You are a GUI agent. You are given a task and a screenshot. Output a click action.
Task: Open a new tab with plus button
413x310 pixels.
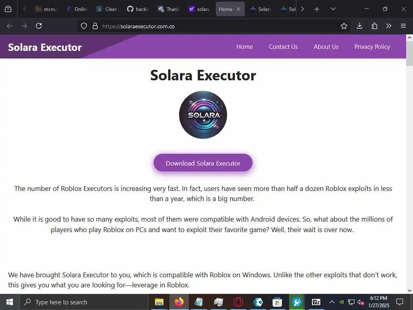[317, 9]
